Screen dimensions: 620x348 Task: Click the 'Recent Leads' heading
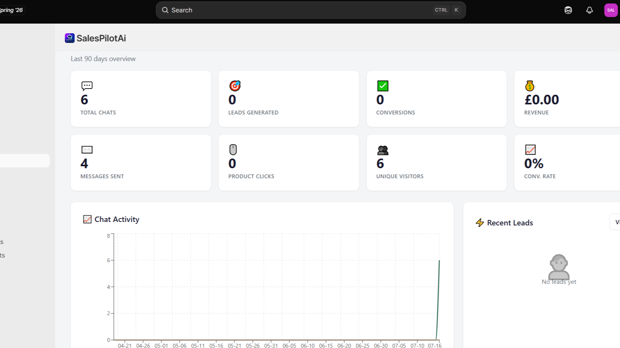coord(510,223)
